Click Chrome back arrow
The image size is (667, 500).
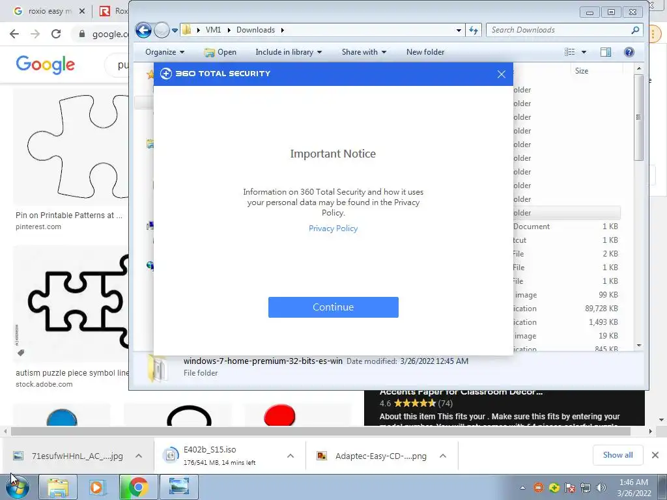point(14,34)
